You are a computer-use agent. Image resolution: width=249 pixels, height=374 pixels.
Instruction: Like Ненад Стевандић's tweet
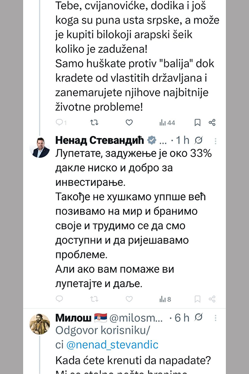coord(129,299)
